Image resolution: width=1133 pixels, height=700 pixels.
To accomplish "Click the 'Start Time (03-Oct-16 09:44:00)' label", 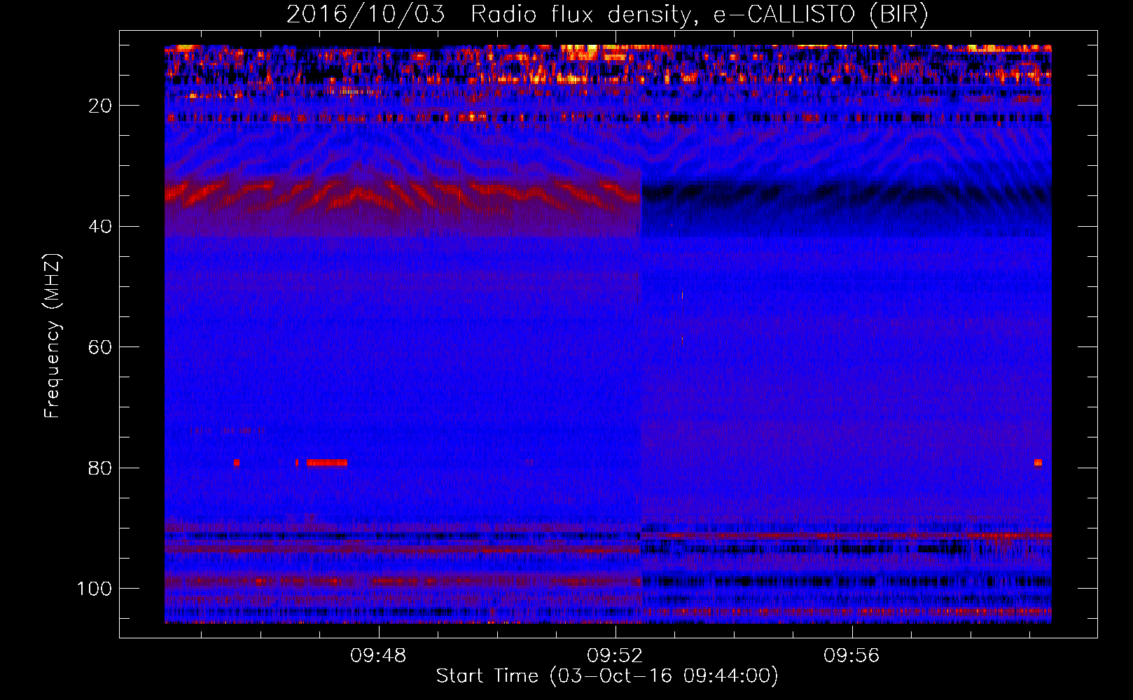I will 607,676.
